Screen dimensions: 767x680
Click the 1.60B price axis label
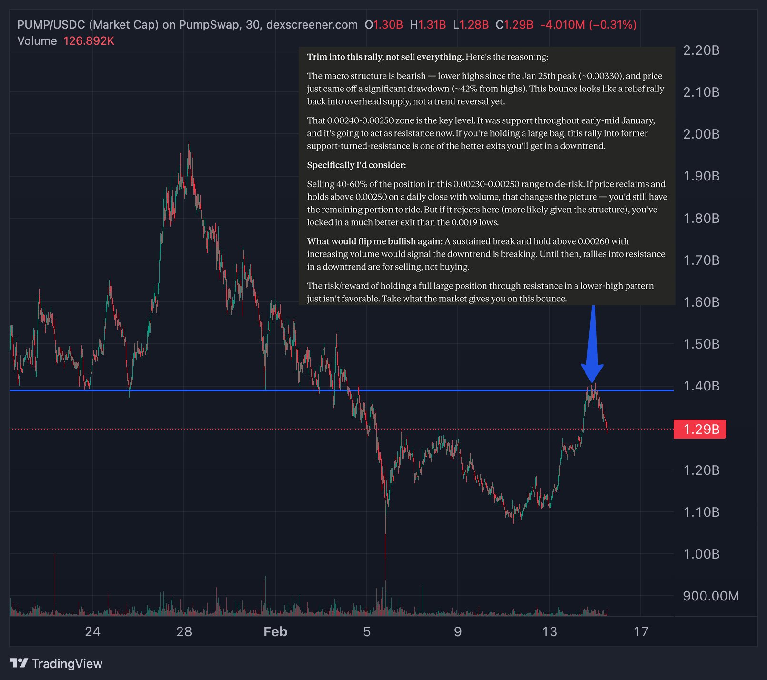(x=701, y=302)
